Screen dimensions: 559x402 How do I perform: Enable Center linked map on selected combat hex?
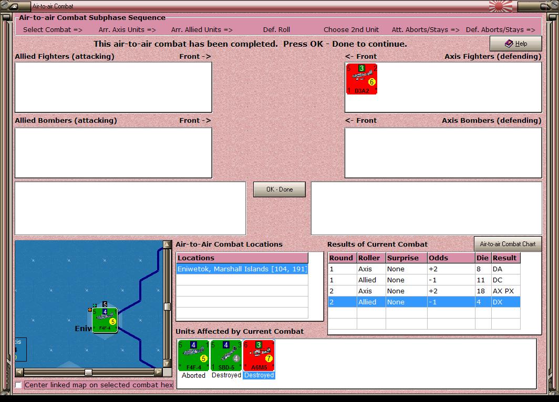pyautogui.click(x=18, y=385)
